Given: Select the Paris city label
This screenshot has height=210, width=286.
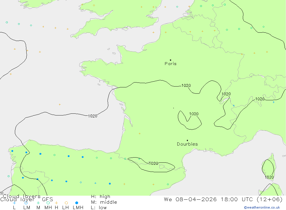Looking at the screenshot, I should click(x=170, y=64).
